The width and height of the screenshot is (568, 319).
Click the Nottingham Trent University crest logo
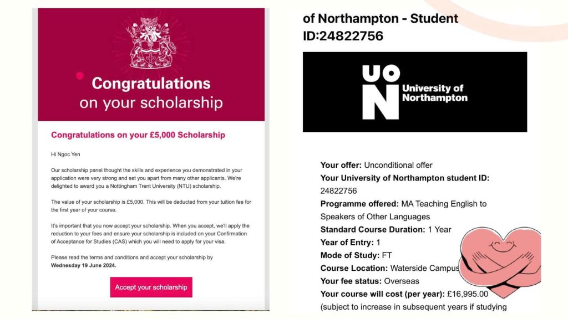pos(151,43)
